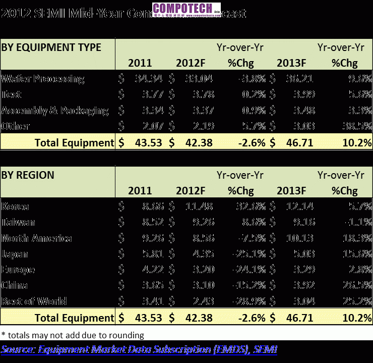Viewport: 373px width, 363px height.
Task: Click the China row label
Action: coord(15,286)
